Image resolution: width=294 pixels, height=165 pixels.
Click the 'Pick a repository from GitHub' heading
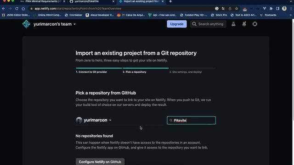106,93
